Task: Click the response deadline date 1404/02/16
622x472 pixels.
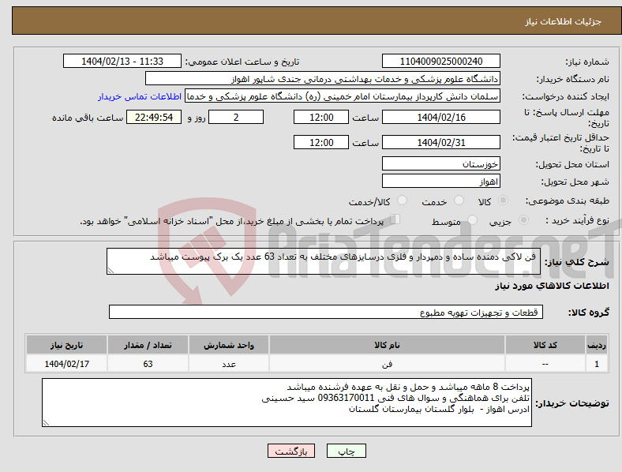Action: coord(440,117)
